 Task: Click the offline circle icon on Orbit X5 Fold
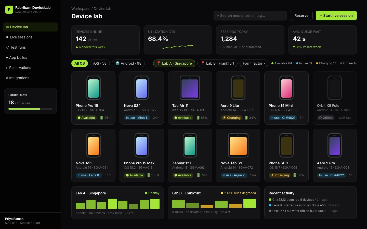pos(320,118)
